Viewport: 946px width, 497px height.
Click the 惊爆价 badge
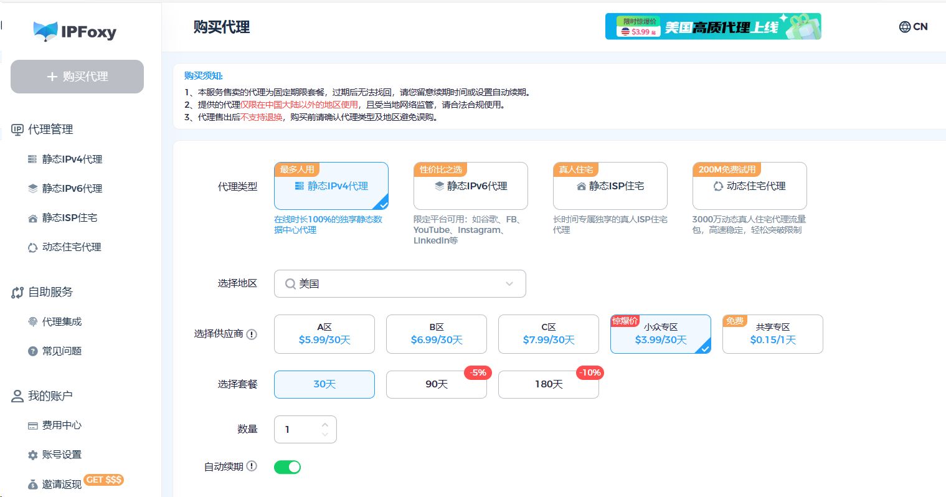(x=625, y=321)
